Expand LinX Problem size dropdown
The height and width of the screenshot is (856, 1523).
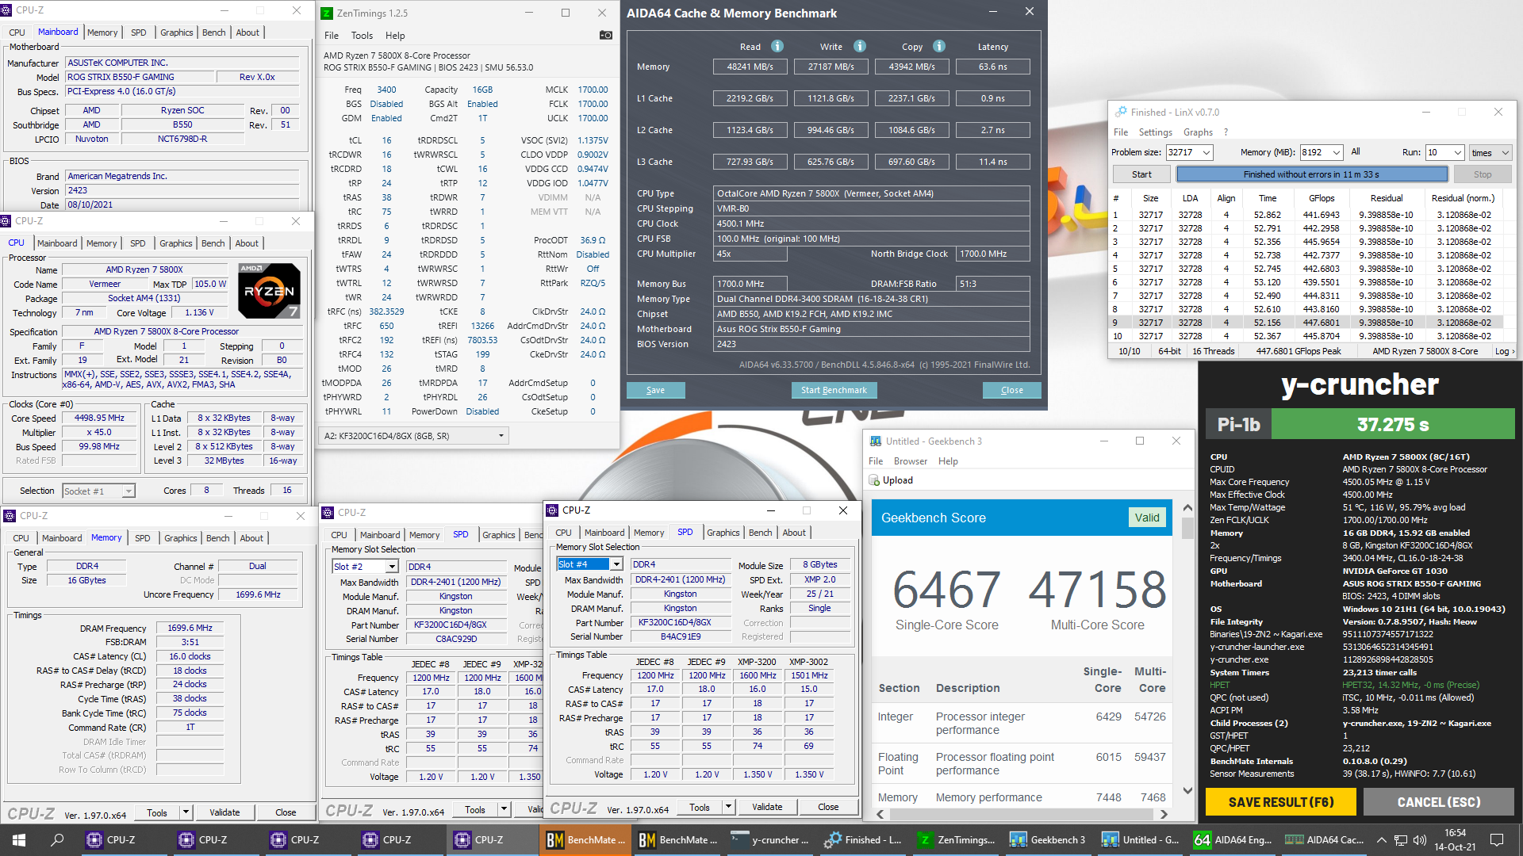tap(1207, 152)
